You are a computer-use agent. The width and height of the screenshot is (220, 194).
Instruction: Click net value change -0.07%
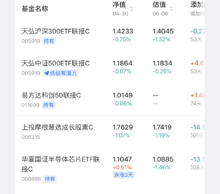tap(122, 71)
